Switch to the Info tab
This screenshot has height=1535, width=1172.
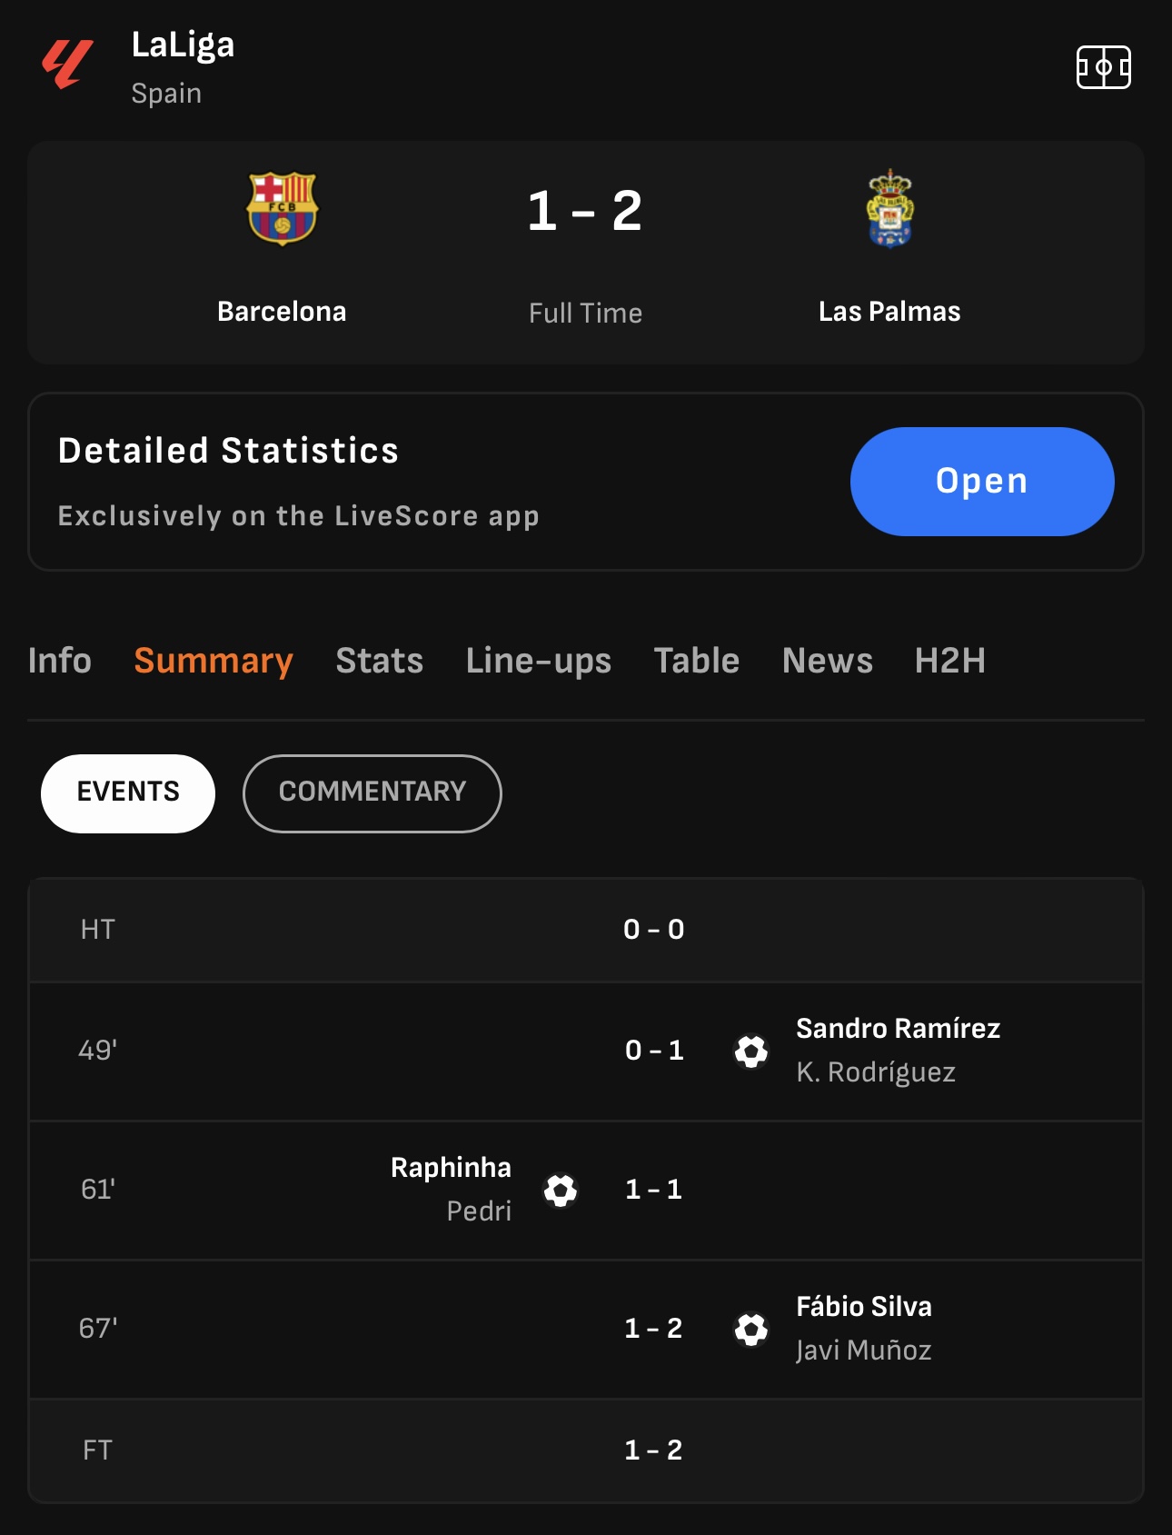pos(60,661)
